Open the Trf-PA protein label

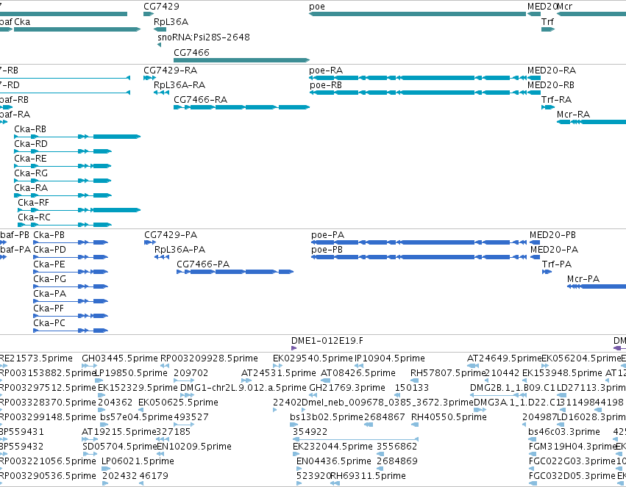point(557,264)
